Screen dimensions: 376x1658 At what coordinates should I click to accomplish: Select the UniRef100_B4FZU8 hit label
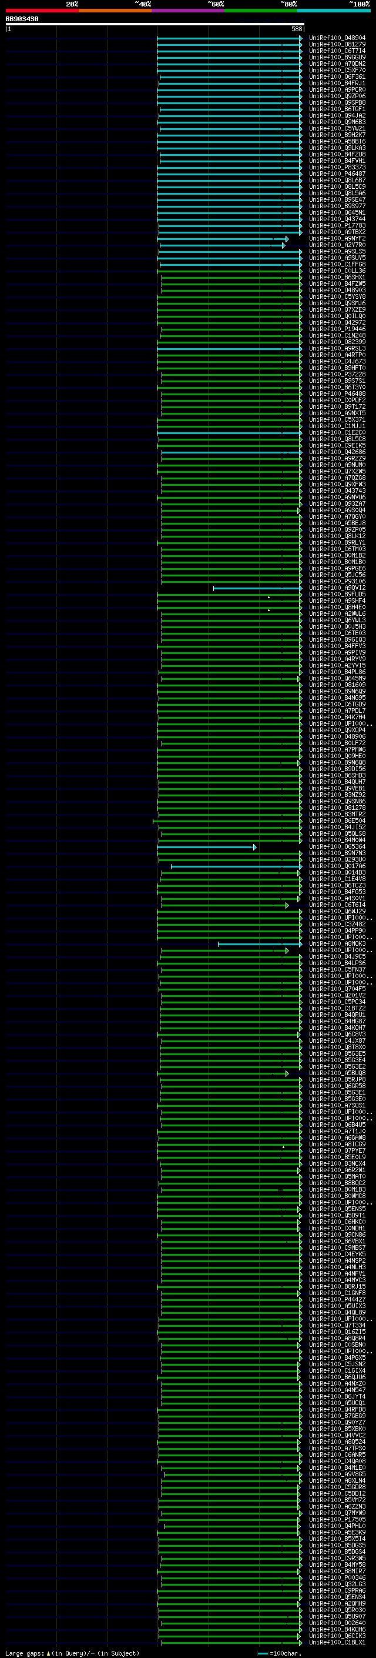(337, 155)
